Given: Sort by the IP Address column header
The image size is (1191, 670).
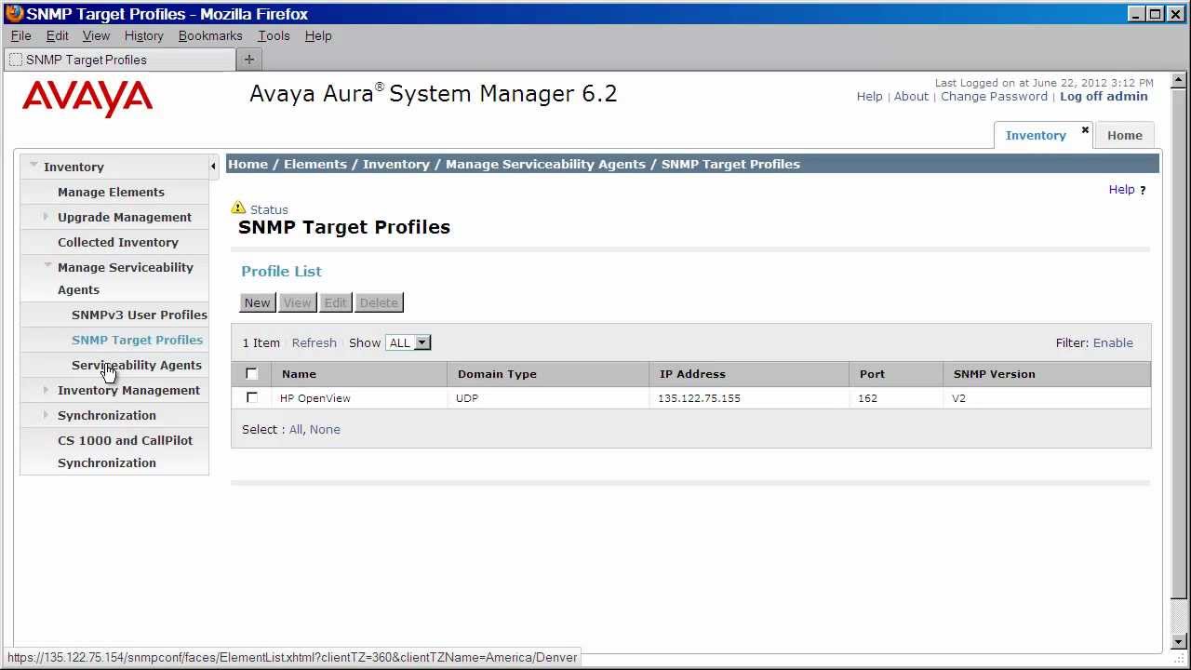Looking at the screenshot, I should (692, 374).
